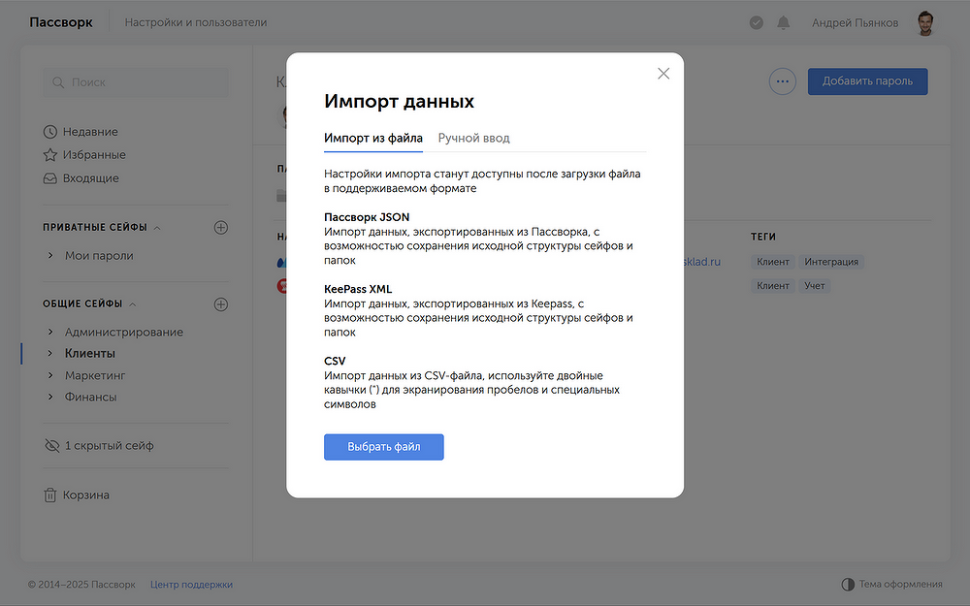Open Андрей Пьянков profile avatar
The height and width of the screenshot is (606, 970).
coord(924,23)
